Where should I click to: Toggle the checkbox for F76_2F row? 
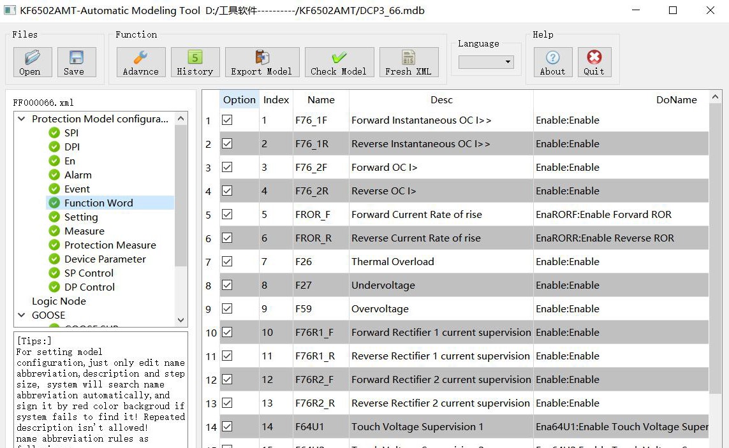click(x=227, y=167)
